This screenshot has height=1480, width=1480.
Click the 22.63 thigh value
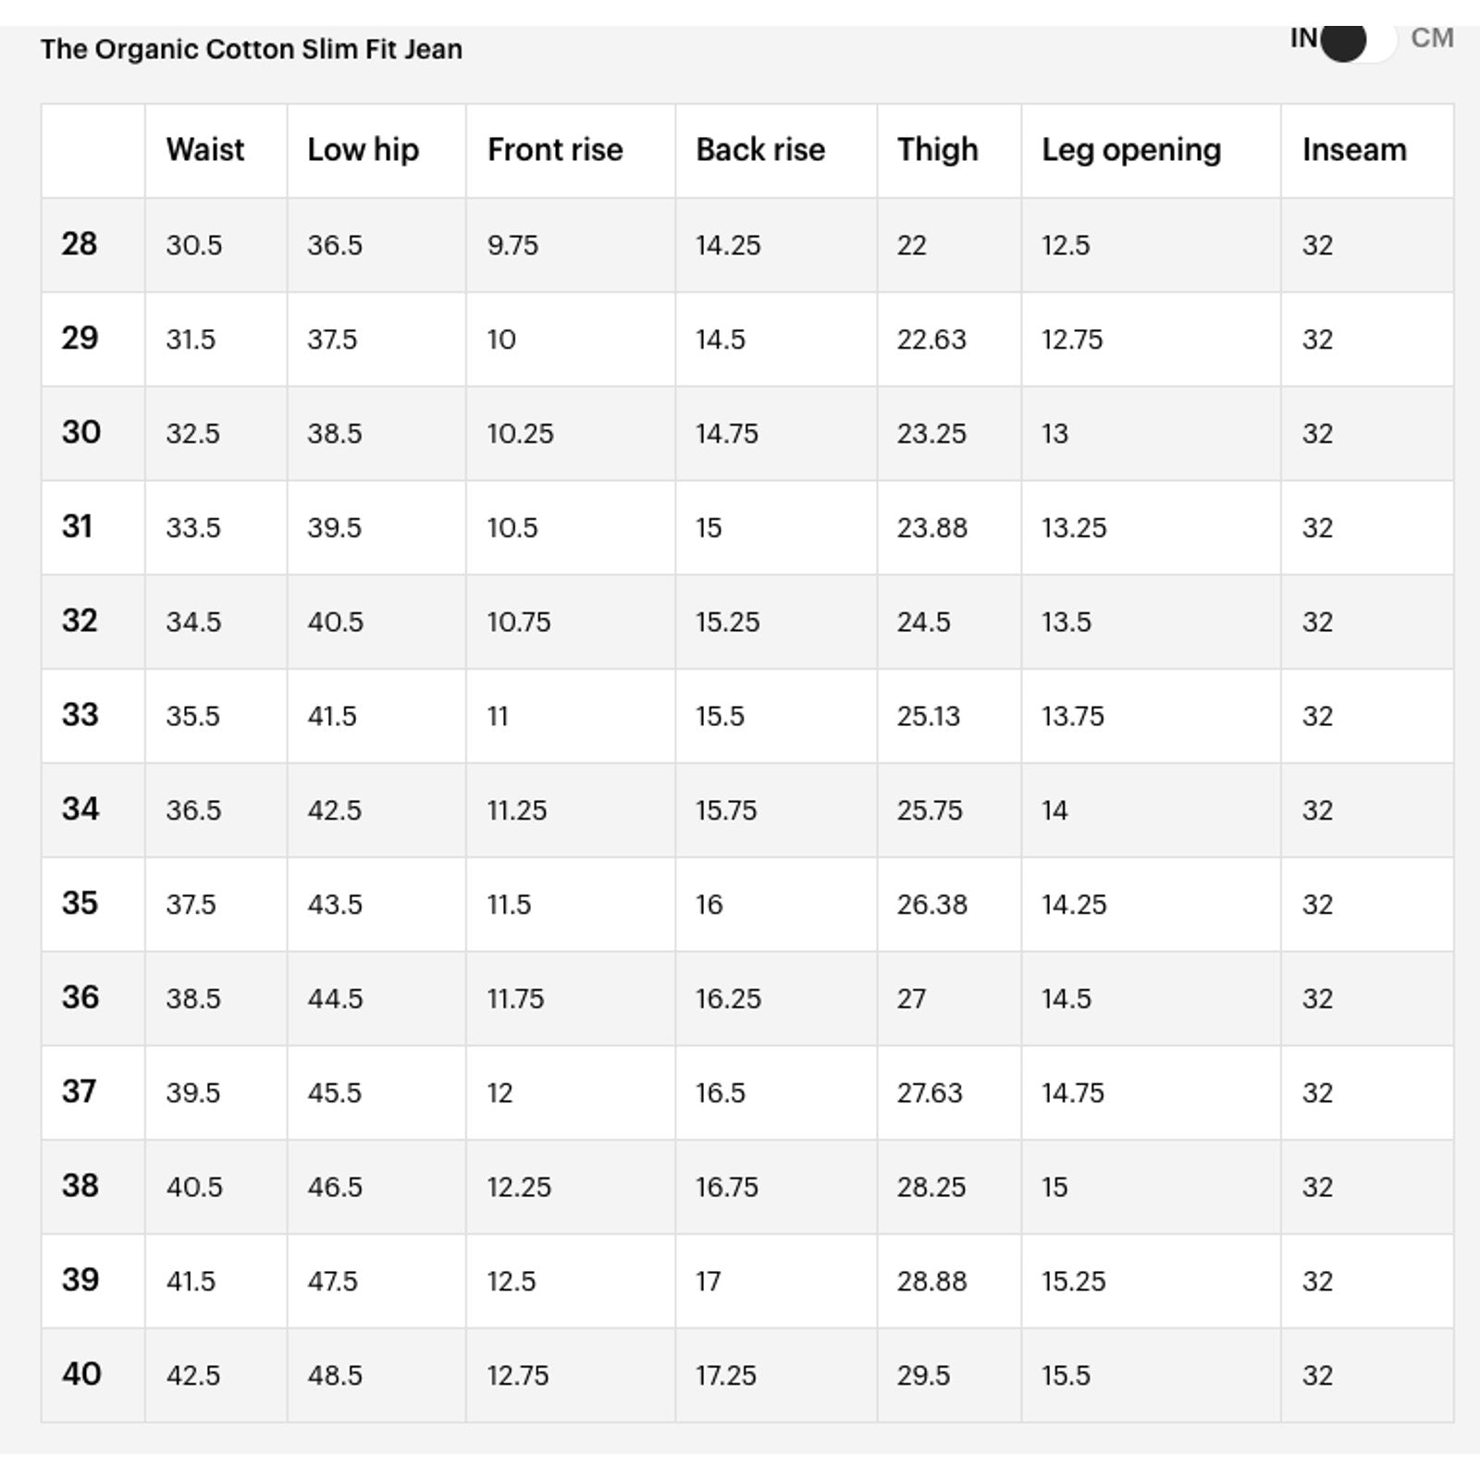click(x=931, y=339)
